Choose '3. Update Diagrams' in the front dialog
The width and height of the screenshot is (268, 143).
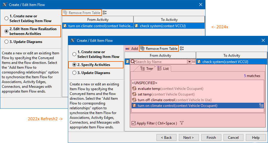click(74, 73)
